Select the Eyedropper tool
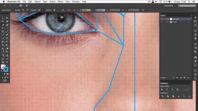198x111 pixels. 3,52
